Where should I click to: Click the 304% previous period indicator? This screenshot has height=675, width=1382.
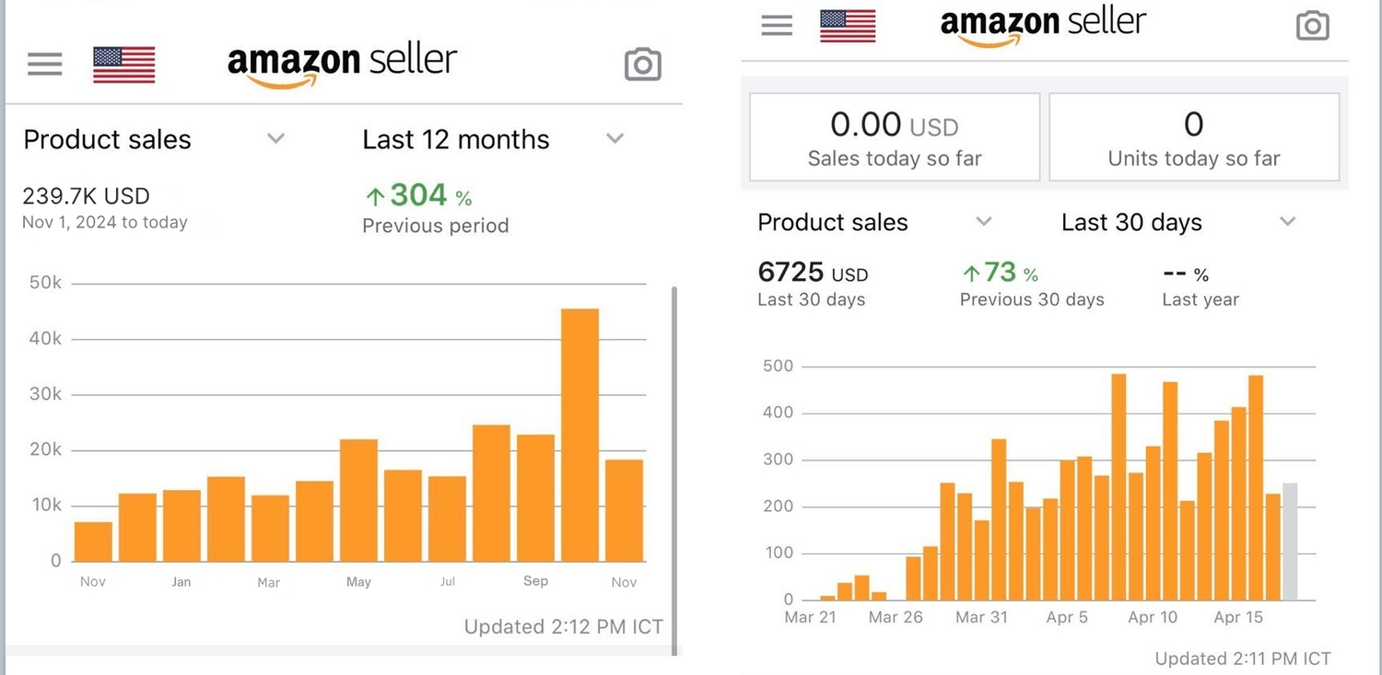(x=419, y=196)
